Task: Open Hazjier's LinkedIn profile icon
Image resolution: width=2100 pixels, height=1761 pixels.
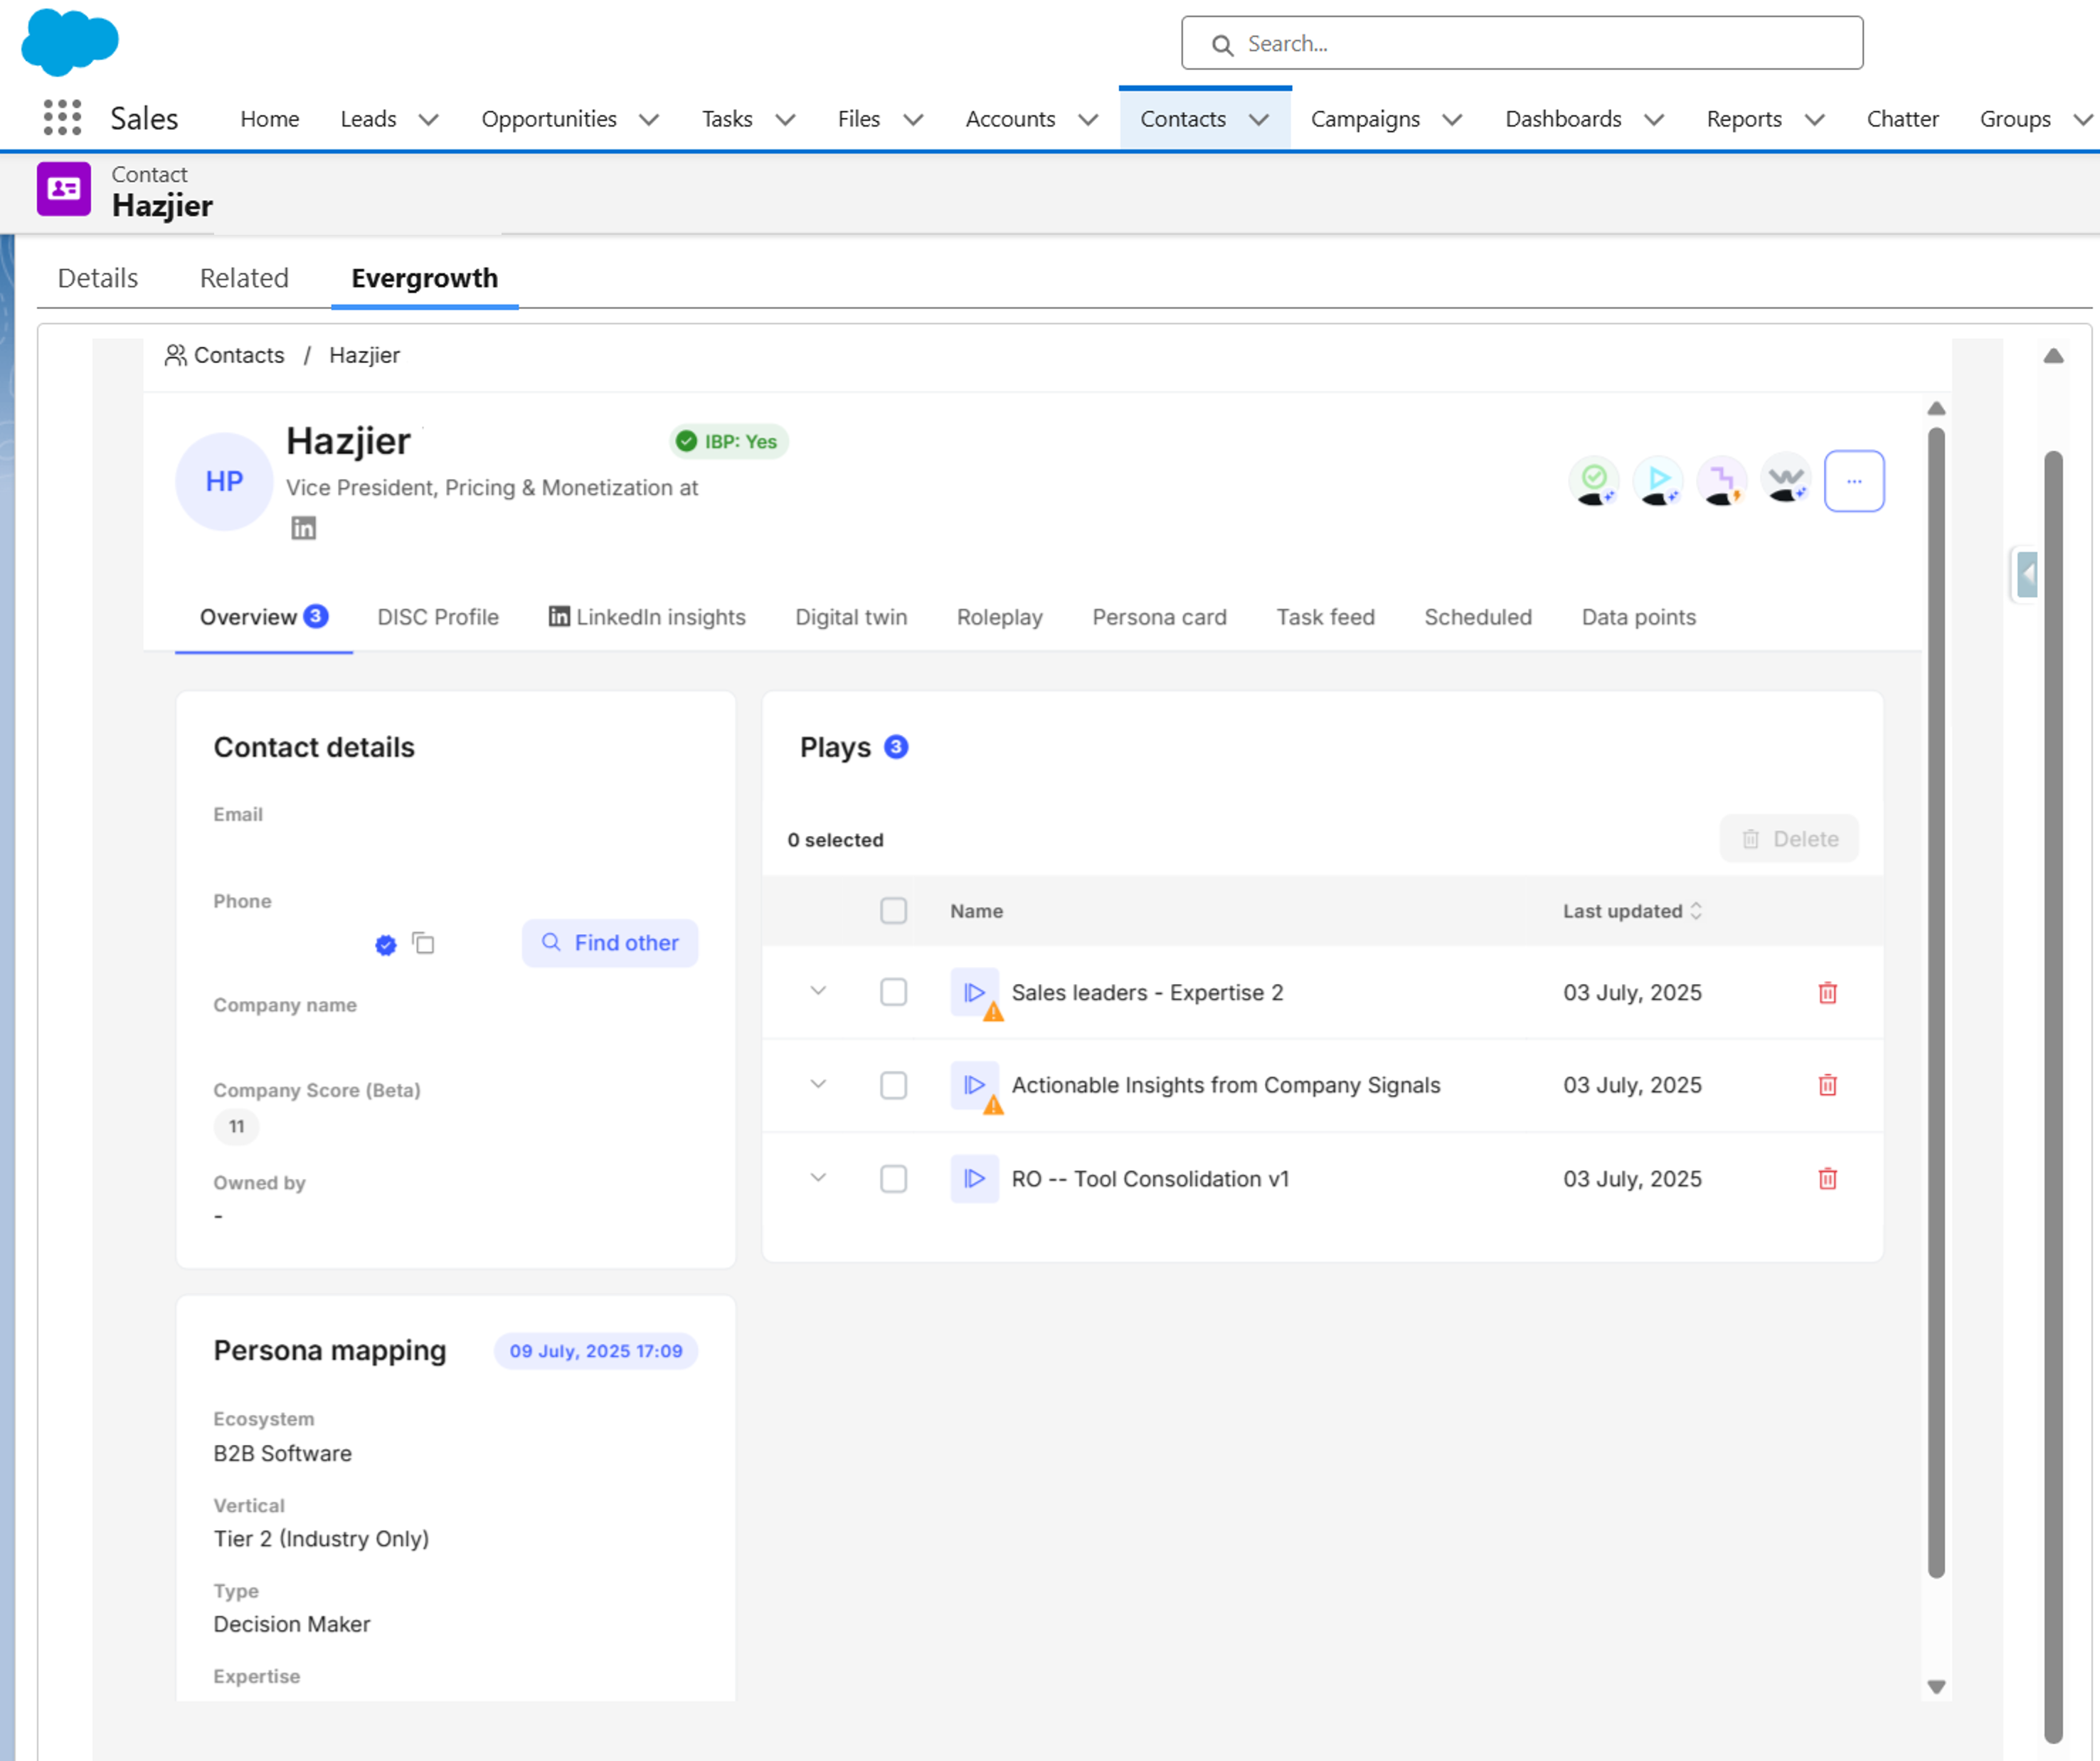Action: pos(303,528)
